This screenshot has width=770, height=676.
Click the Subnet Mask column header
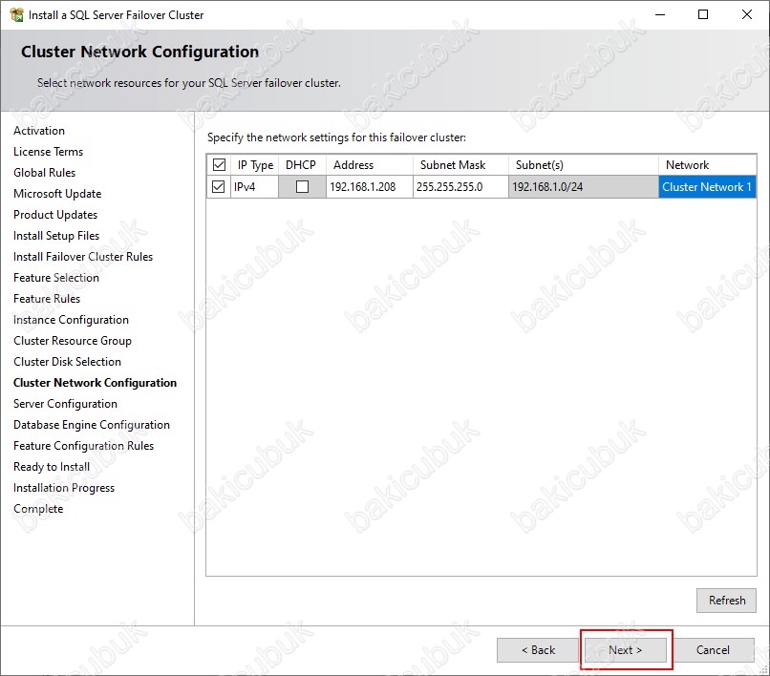tap(460, 165)
